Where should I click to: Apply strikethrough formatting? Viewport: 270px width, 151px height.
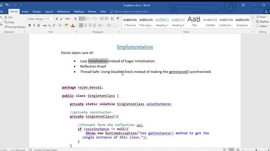(45, 25)
